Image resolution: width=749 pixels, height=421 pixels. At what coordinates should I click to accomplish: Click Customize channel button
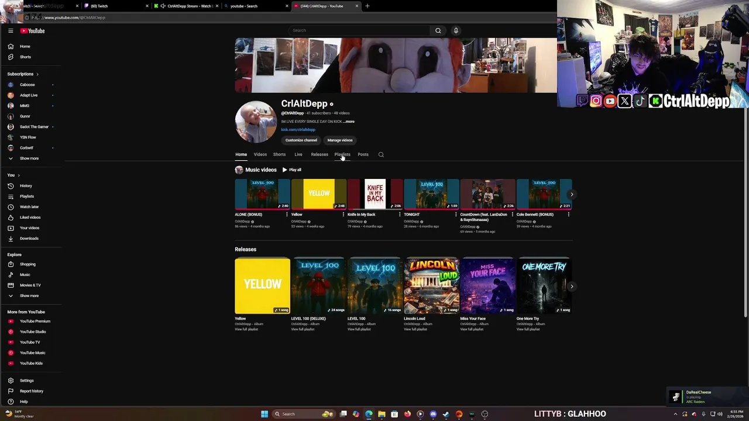[x=301, y=140]
